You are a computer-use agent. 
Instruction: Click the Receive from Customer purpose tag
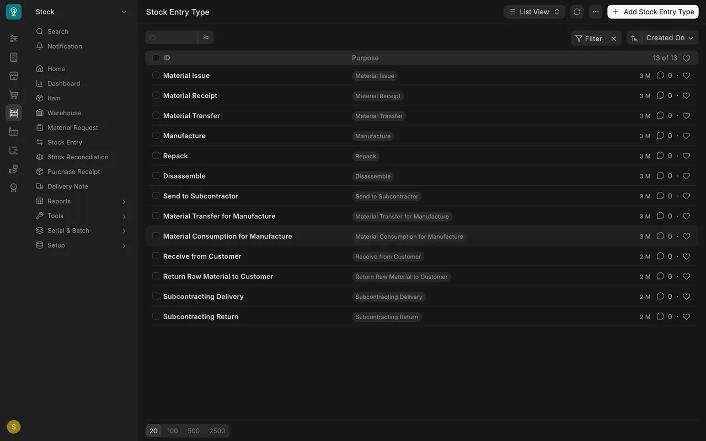pyautogui.click(x=388, y=257)
